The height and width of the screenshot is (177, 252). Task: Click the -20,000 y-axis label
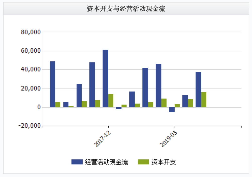pos(29,126)
